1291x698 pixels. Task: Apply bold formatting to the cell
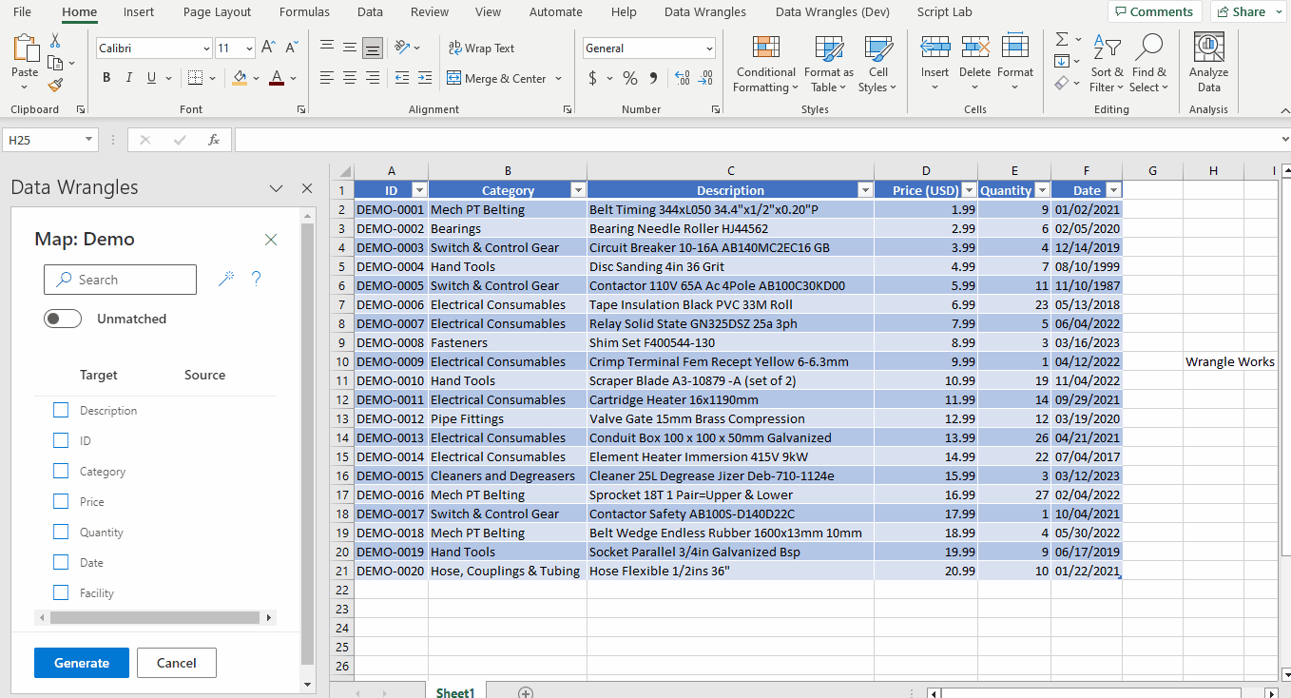[x=106, y=78]
